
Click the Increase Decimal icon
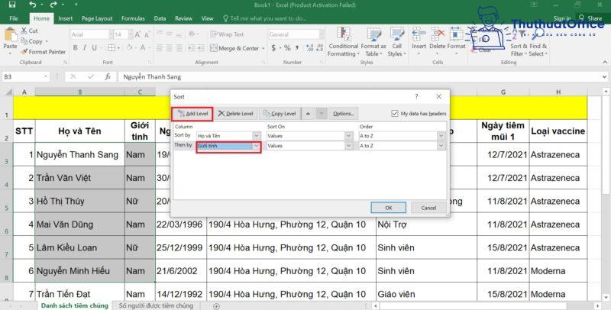coord(310,47)
